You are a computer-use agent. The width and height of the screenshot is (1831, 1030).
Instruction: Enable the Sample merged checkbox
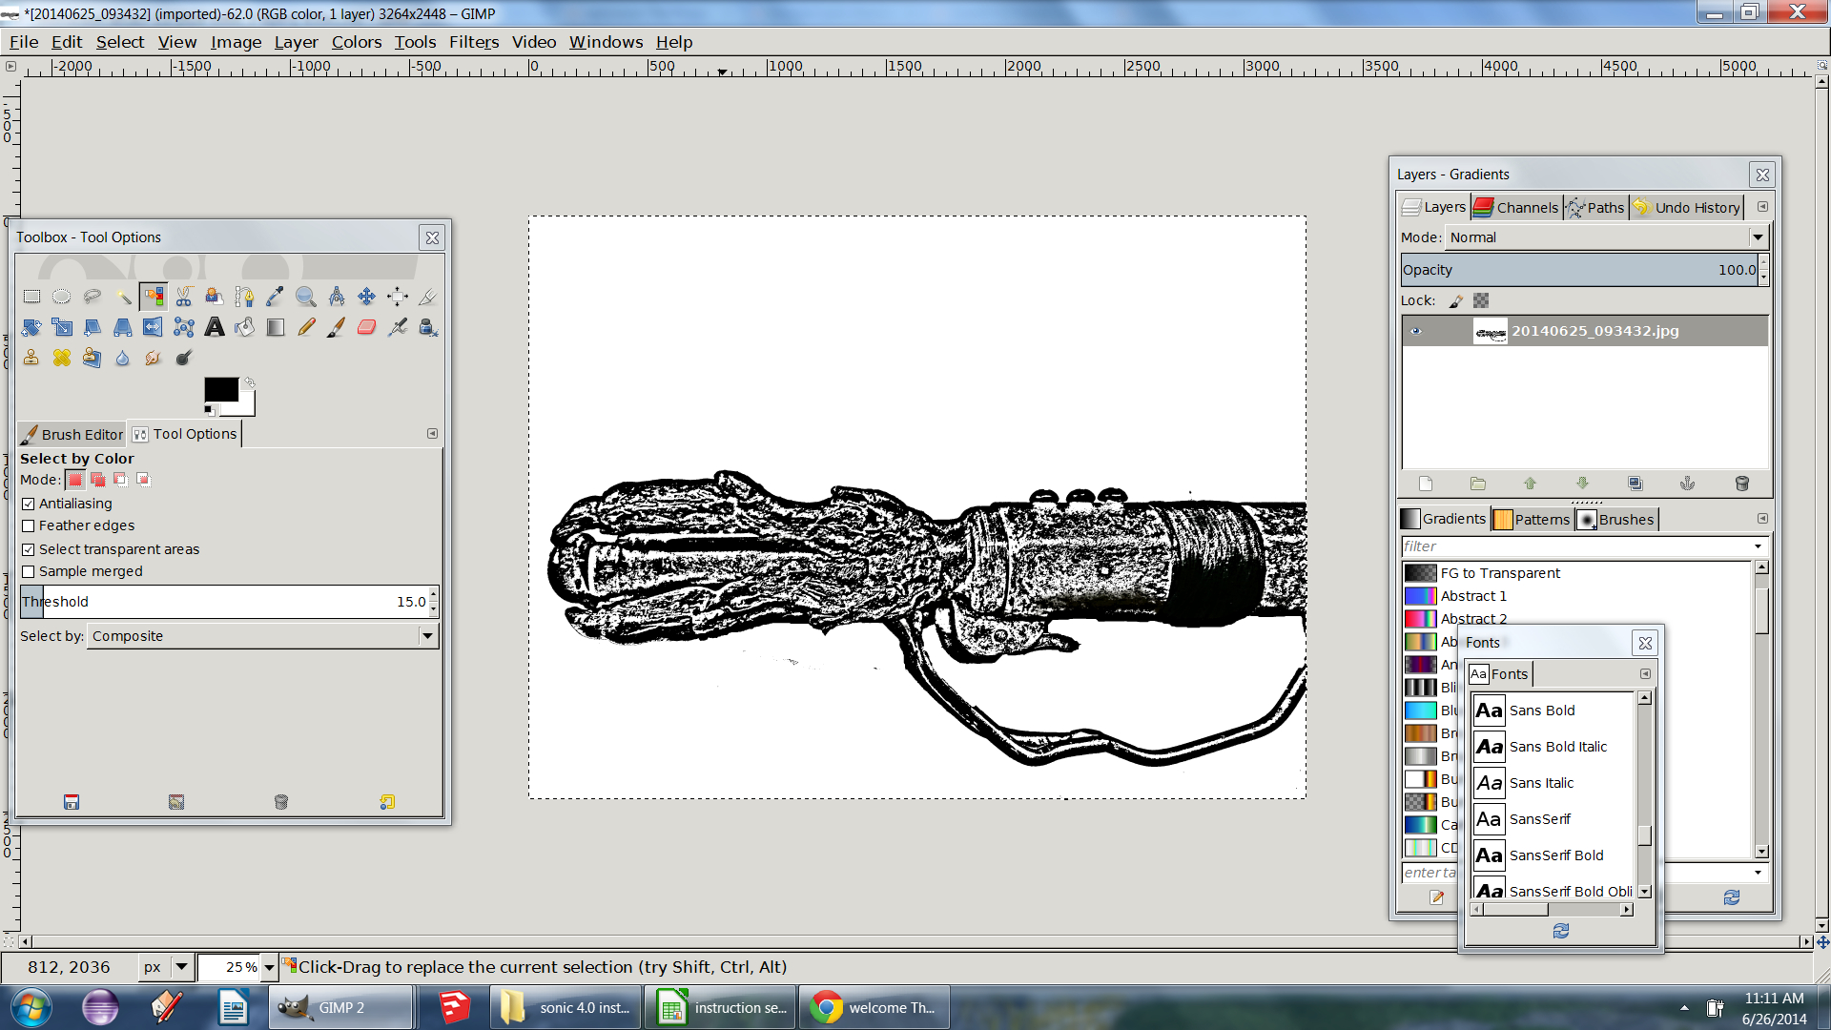(29, 571)
